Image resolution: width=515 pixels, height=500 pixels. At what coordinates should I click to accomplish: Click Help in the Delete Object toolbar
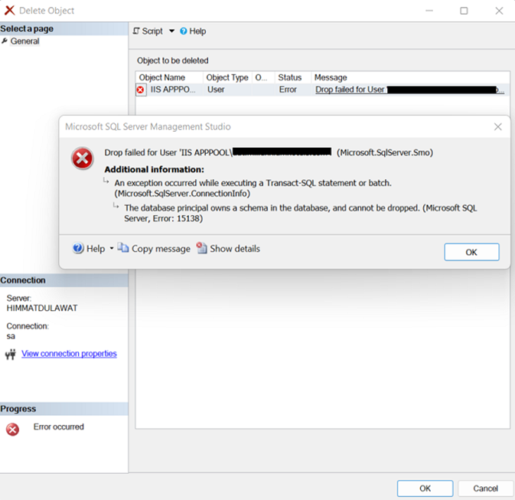(x=193, y=31)
